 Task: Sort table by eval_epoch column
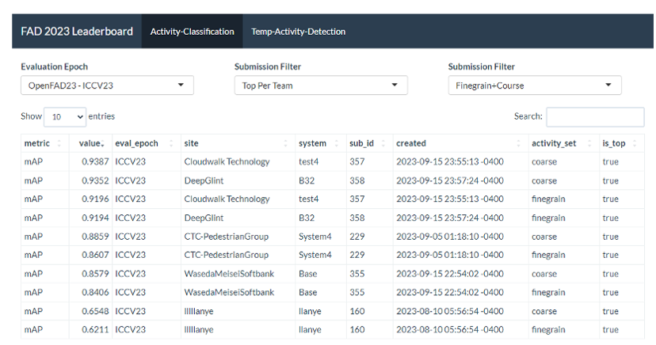(146, 143)
